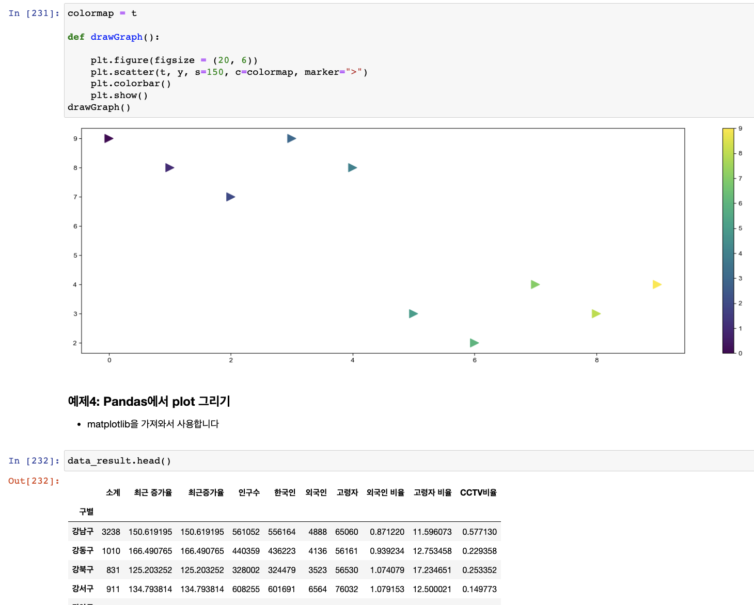Click the '최근증가율' column header without space
This screenshot has width=754, height=605.
(206, 492)
